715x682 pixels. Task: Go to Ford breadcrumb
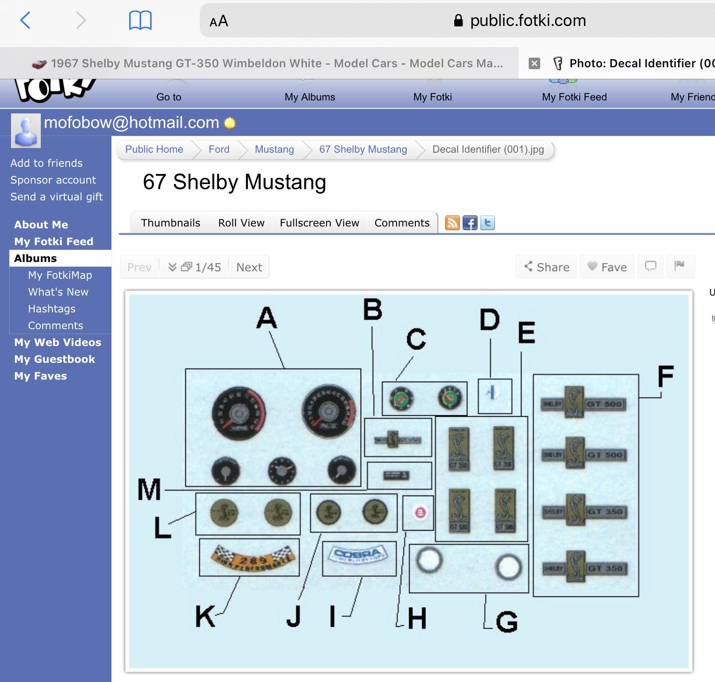(219, 149)
